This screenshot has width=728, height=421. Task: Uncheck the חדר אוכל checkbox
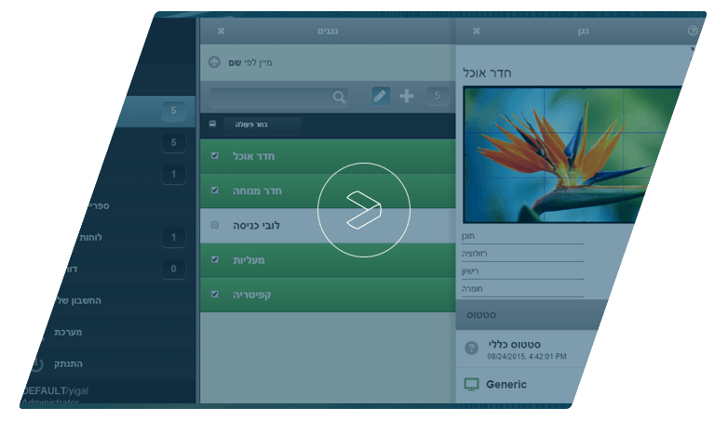click(x=215, y=156)
